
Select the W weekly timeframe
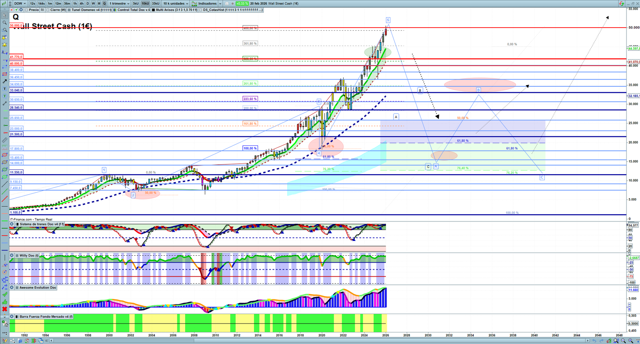93,4
